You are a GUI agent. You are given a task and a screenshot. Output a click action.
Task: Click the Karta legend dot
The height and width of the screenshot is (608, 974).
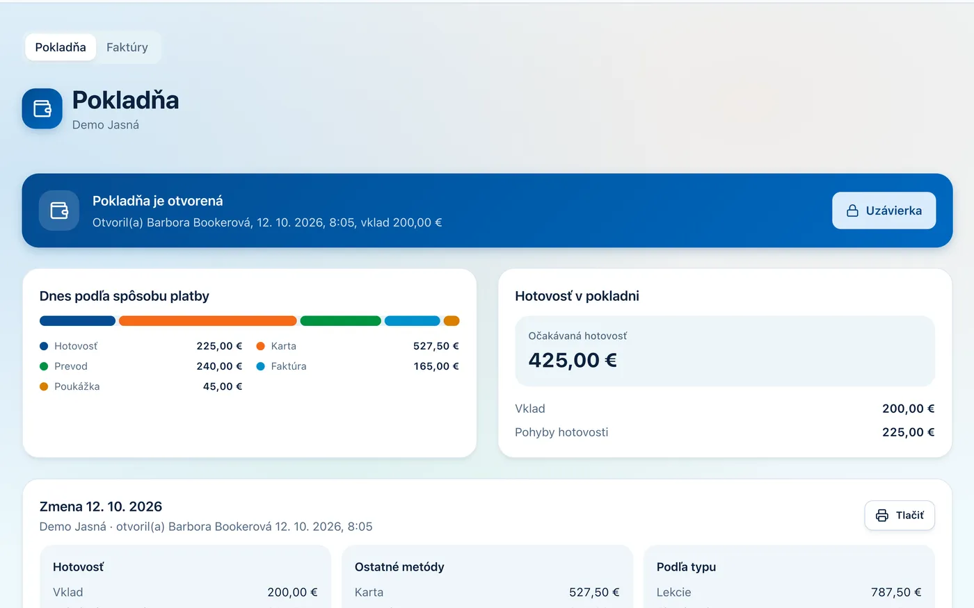(261, 346)
